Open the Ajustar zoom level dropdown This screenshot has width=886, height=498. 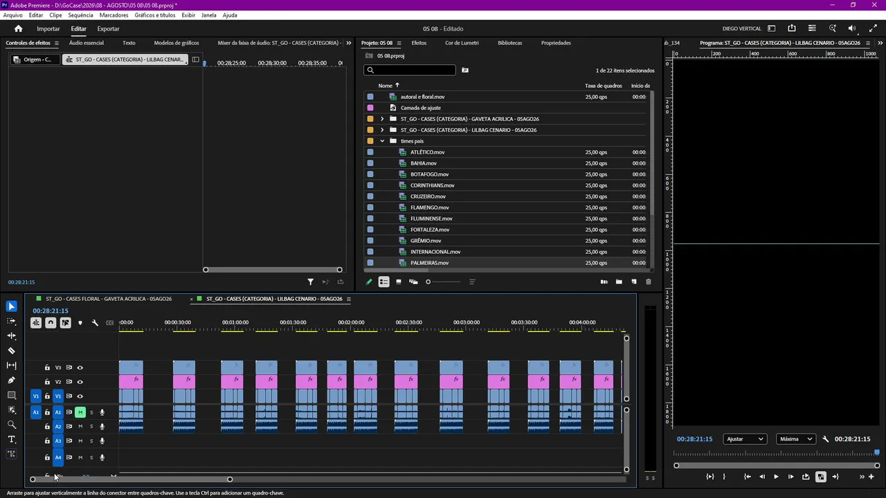(745, 439)
